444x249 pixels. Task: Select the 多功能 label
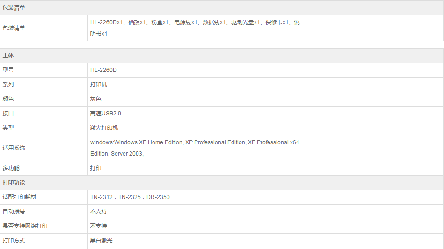tap(11, 168)
